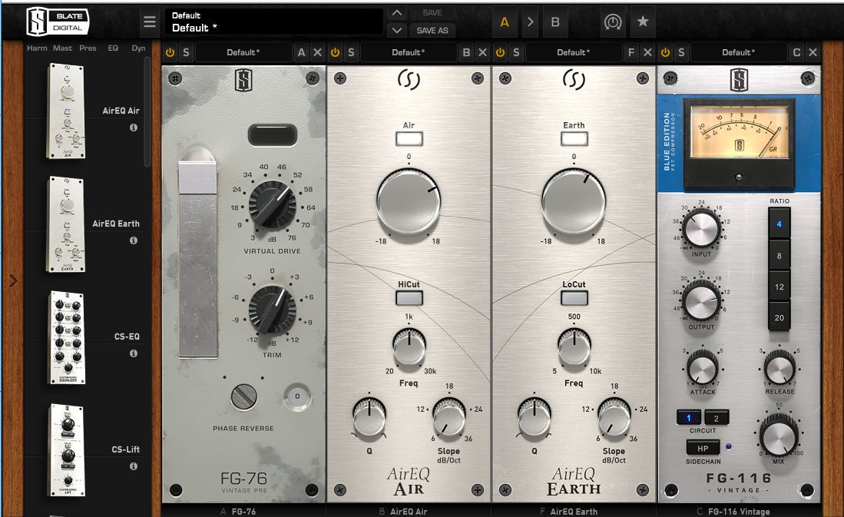Open the output meter dial icon
844x517 pixels.
(613, 22)
